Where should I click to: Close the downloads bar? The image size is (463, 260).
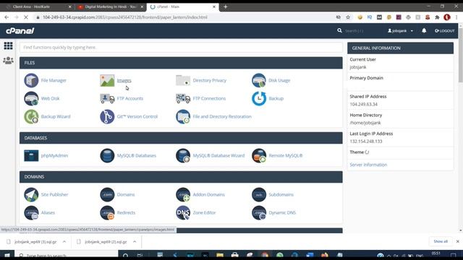tap(458, 241)
